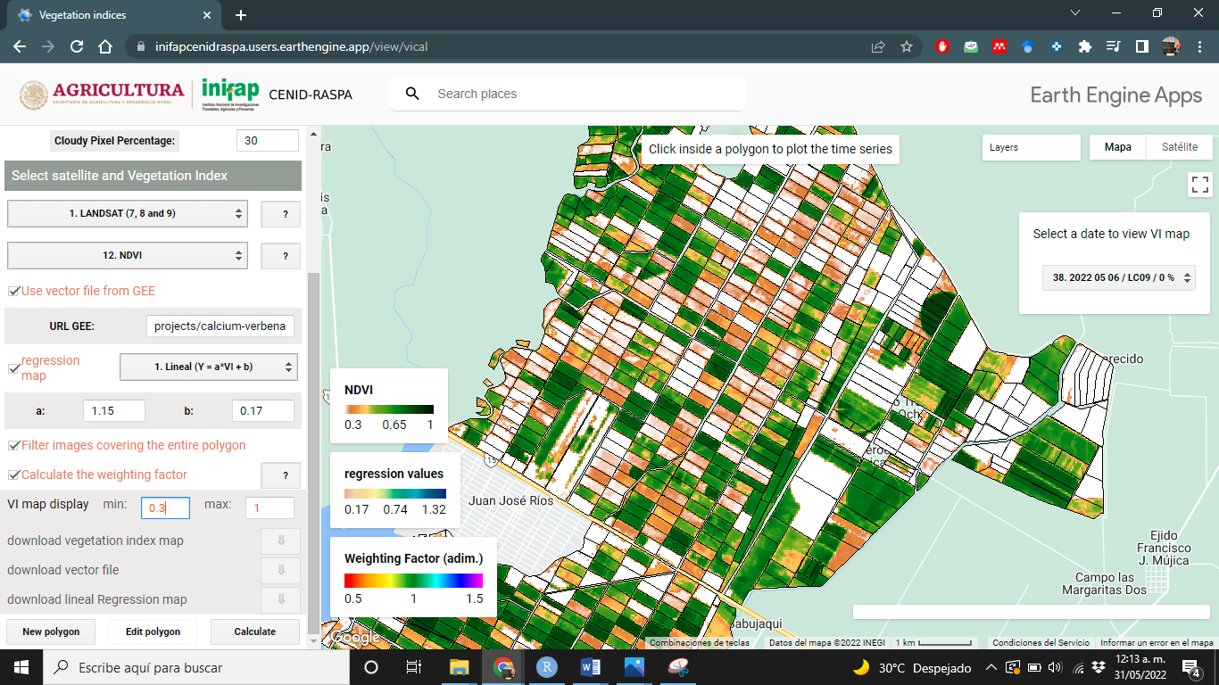
Task: Click download arrow for vegetation index map
Action: tap(281, 541)
